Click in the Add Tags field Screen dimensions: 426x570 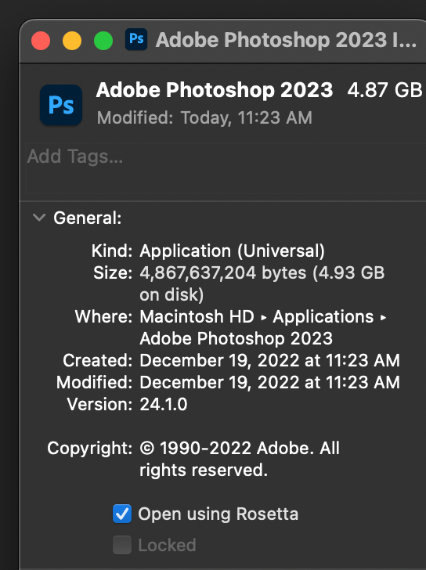(226, 168)
